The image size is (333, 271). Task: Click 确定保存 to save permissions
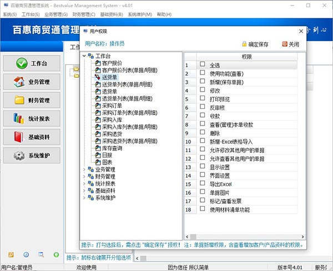255,44
